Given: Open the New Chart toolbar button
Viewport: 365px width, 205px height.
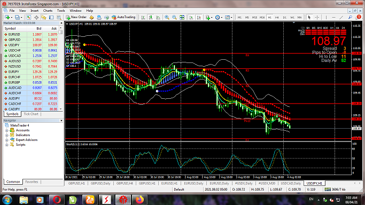Looking at the screenshot, I should click(9, 17).
